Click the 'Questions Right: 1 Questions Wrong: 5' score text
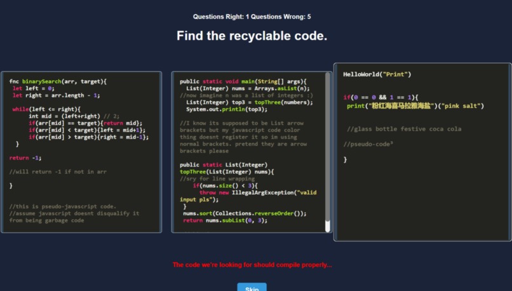 (252, 17)
